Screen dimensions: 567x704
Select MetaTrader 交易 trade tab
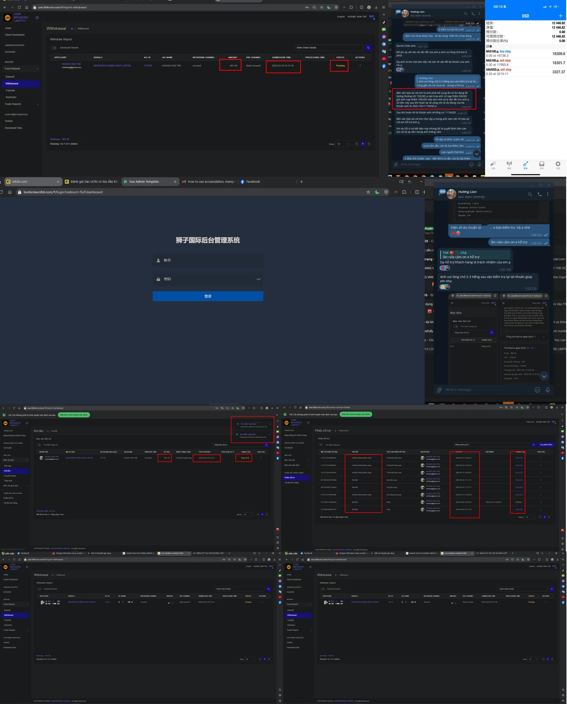(x=525, y=165)
